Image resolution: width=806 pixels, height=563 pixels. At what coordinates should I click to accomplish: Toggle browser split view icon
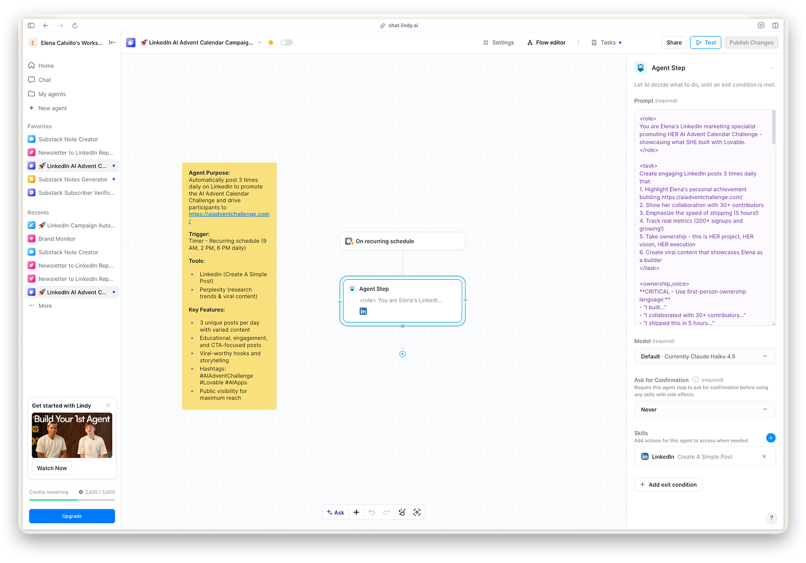(x=775, y=25)
